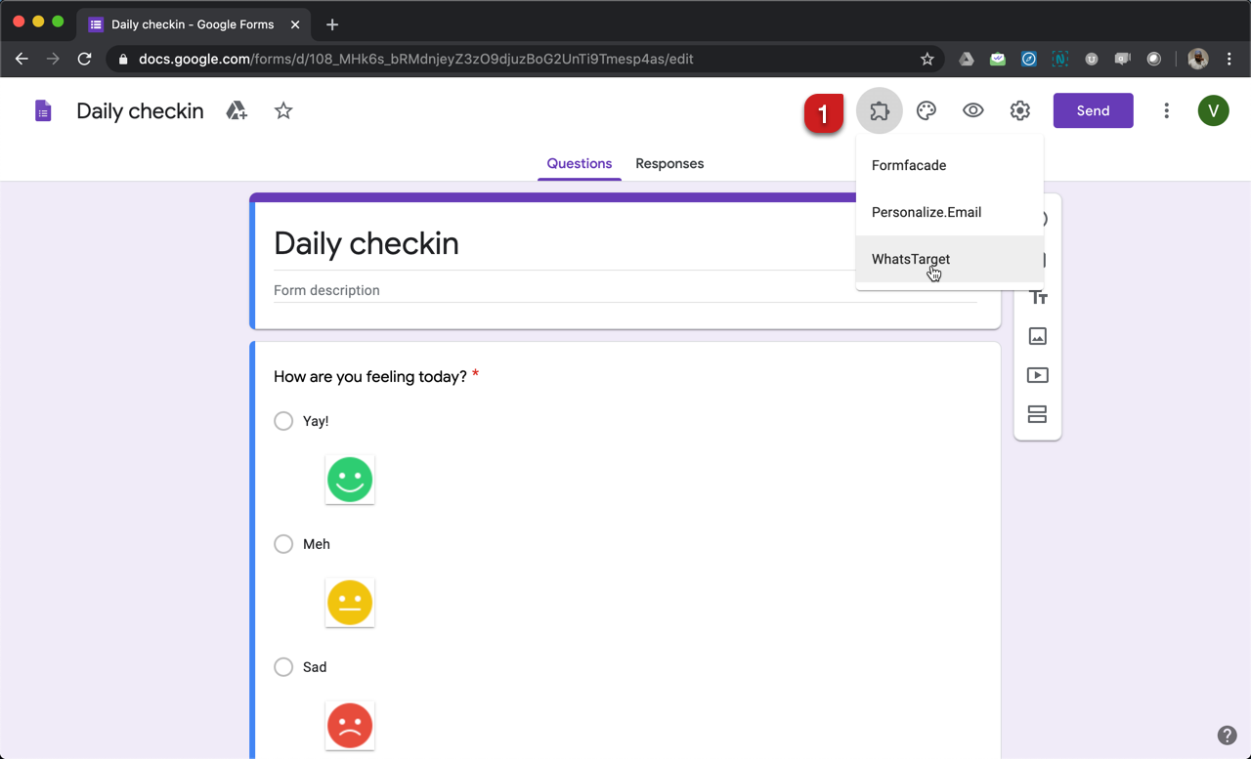The width and height of the screenshot is (1251, 759).
Task: Click the Add to Drive folder icon
Action: point(237,111)
